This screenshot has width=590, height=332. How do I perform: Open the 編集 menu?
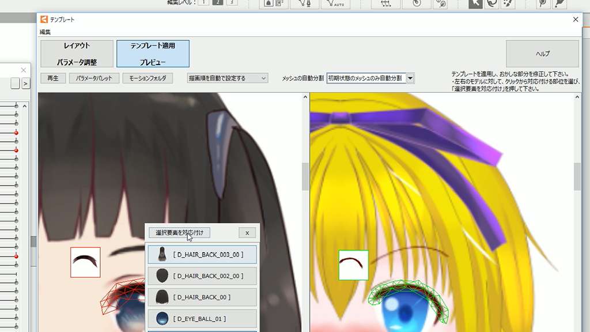(45, 32)
